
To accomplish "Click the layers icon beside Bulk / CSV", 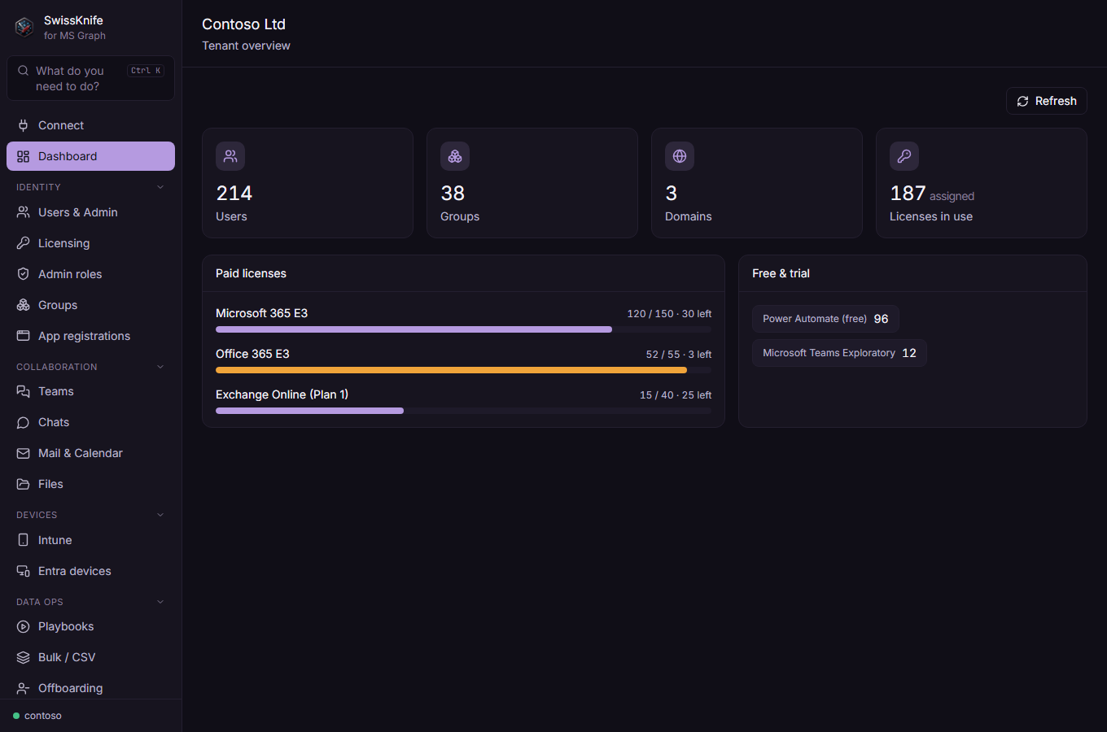I will point(23,657).
